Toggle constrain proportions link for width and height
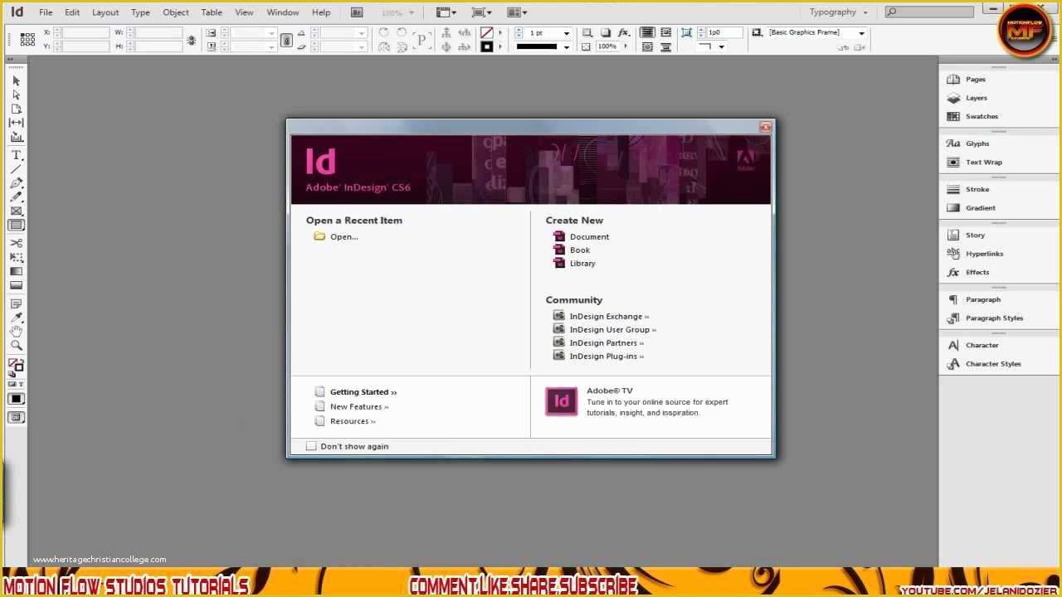 [x=192, y=40]
